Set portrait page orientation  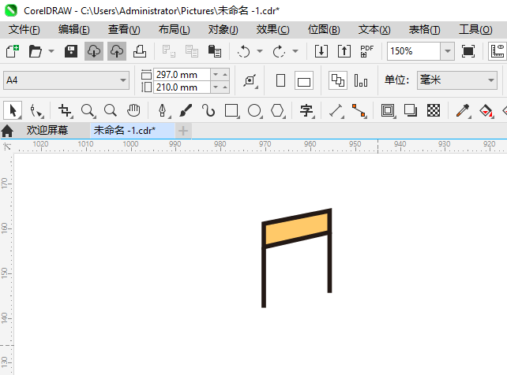click(x=280, y=80)
